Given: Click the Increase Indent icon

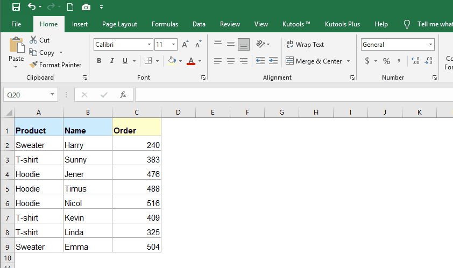Looking at the screenshot, I should (x=273, y=61).
